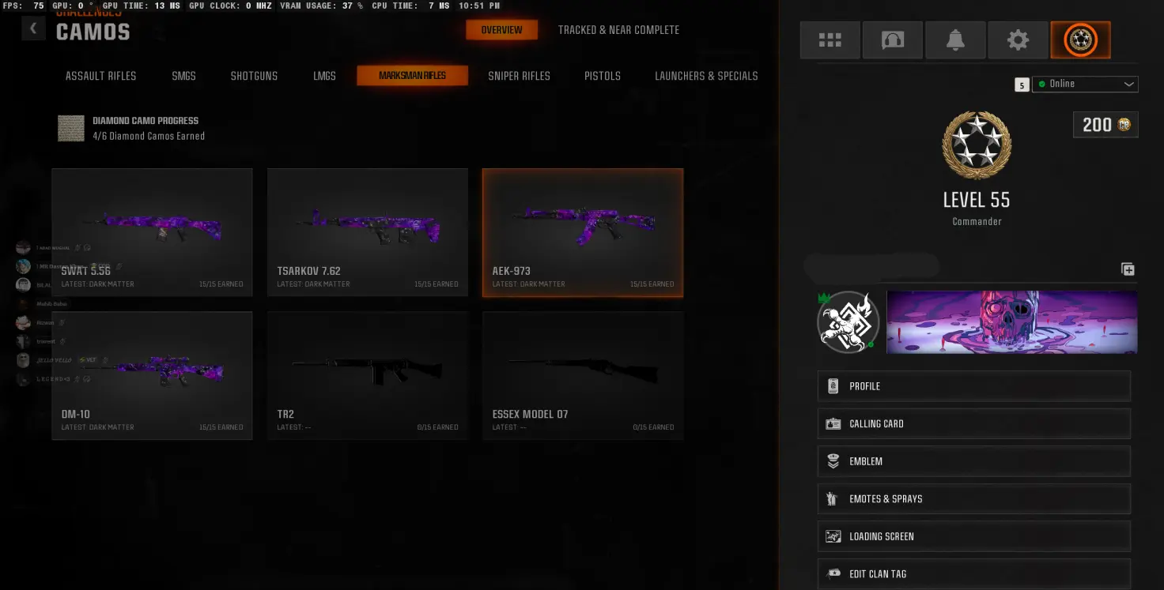Select the Launchers & Specials tab
1164x590 pixels.
[706, 76]
